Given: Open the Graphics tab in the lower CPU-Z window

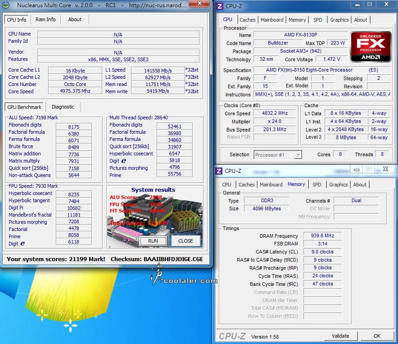Looking at the screenshot, I should 338,185.
